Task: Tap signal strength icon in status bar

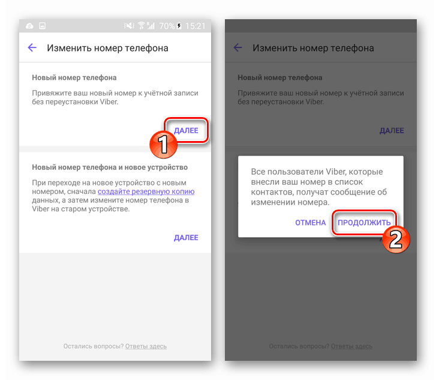Action: (x=151, y=26)
